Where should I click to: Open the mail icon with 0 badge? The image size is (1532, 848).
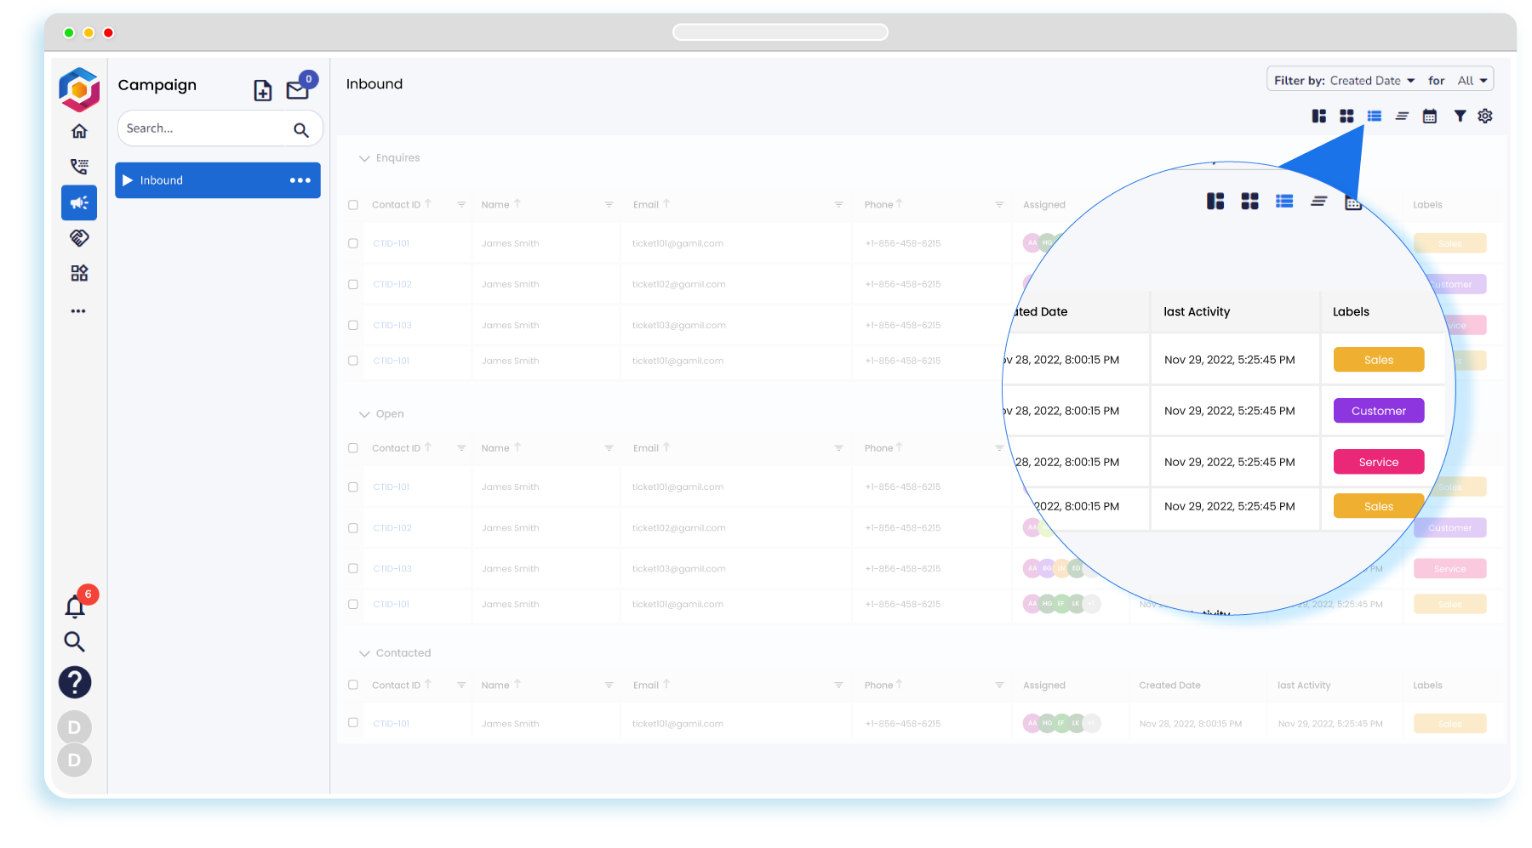coord(298,89)
